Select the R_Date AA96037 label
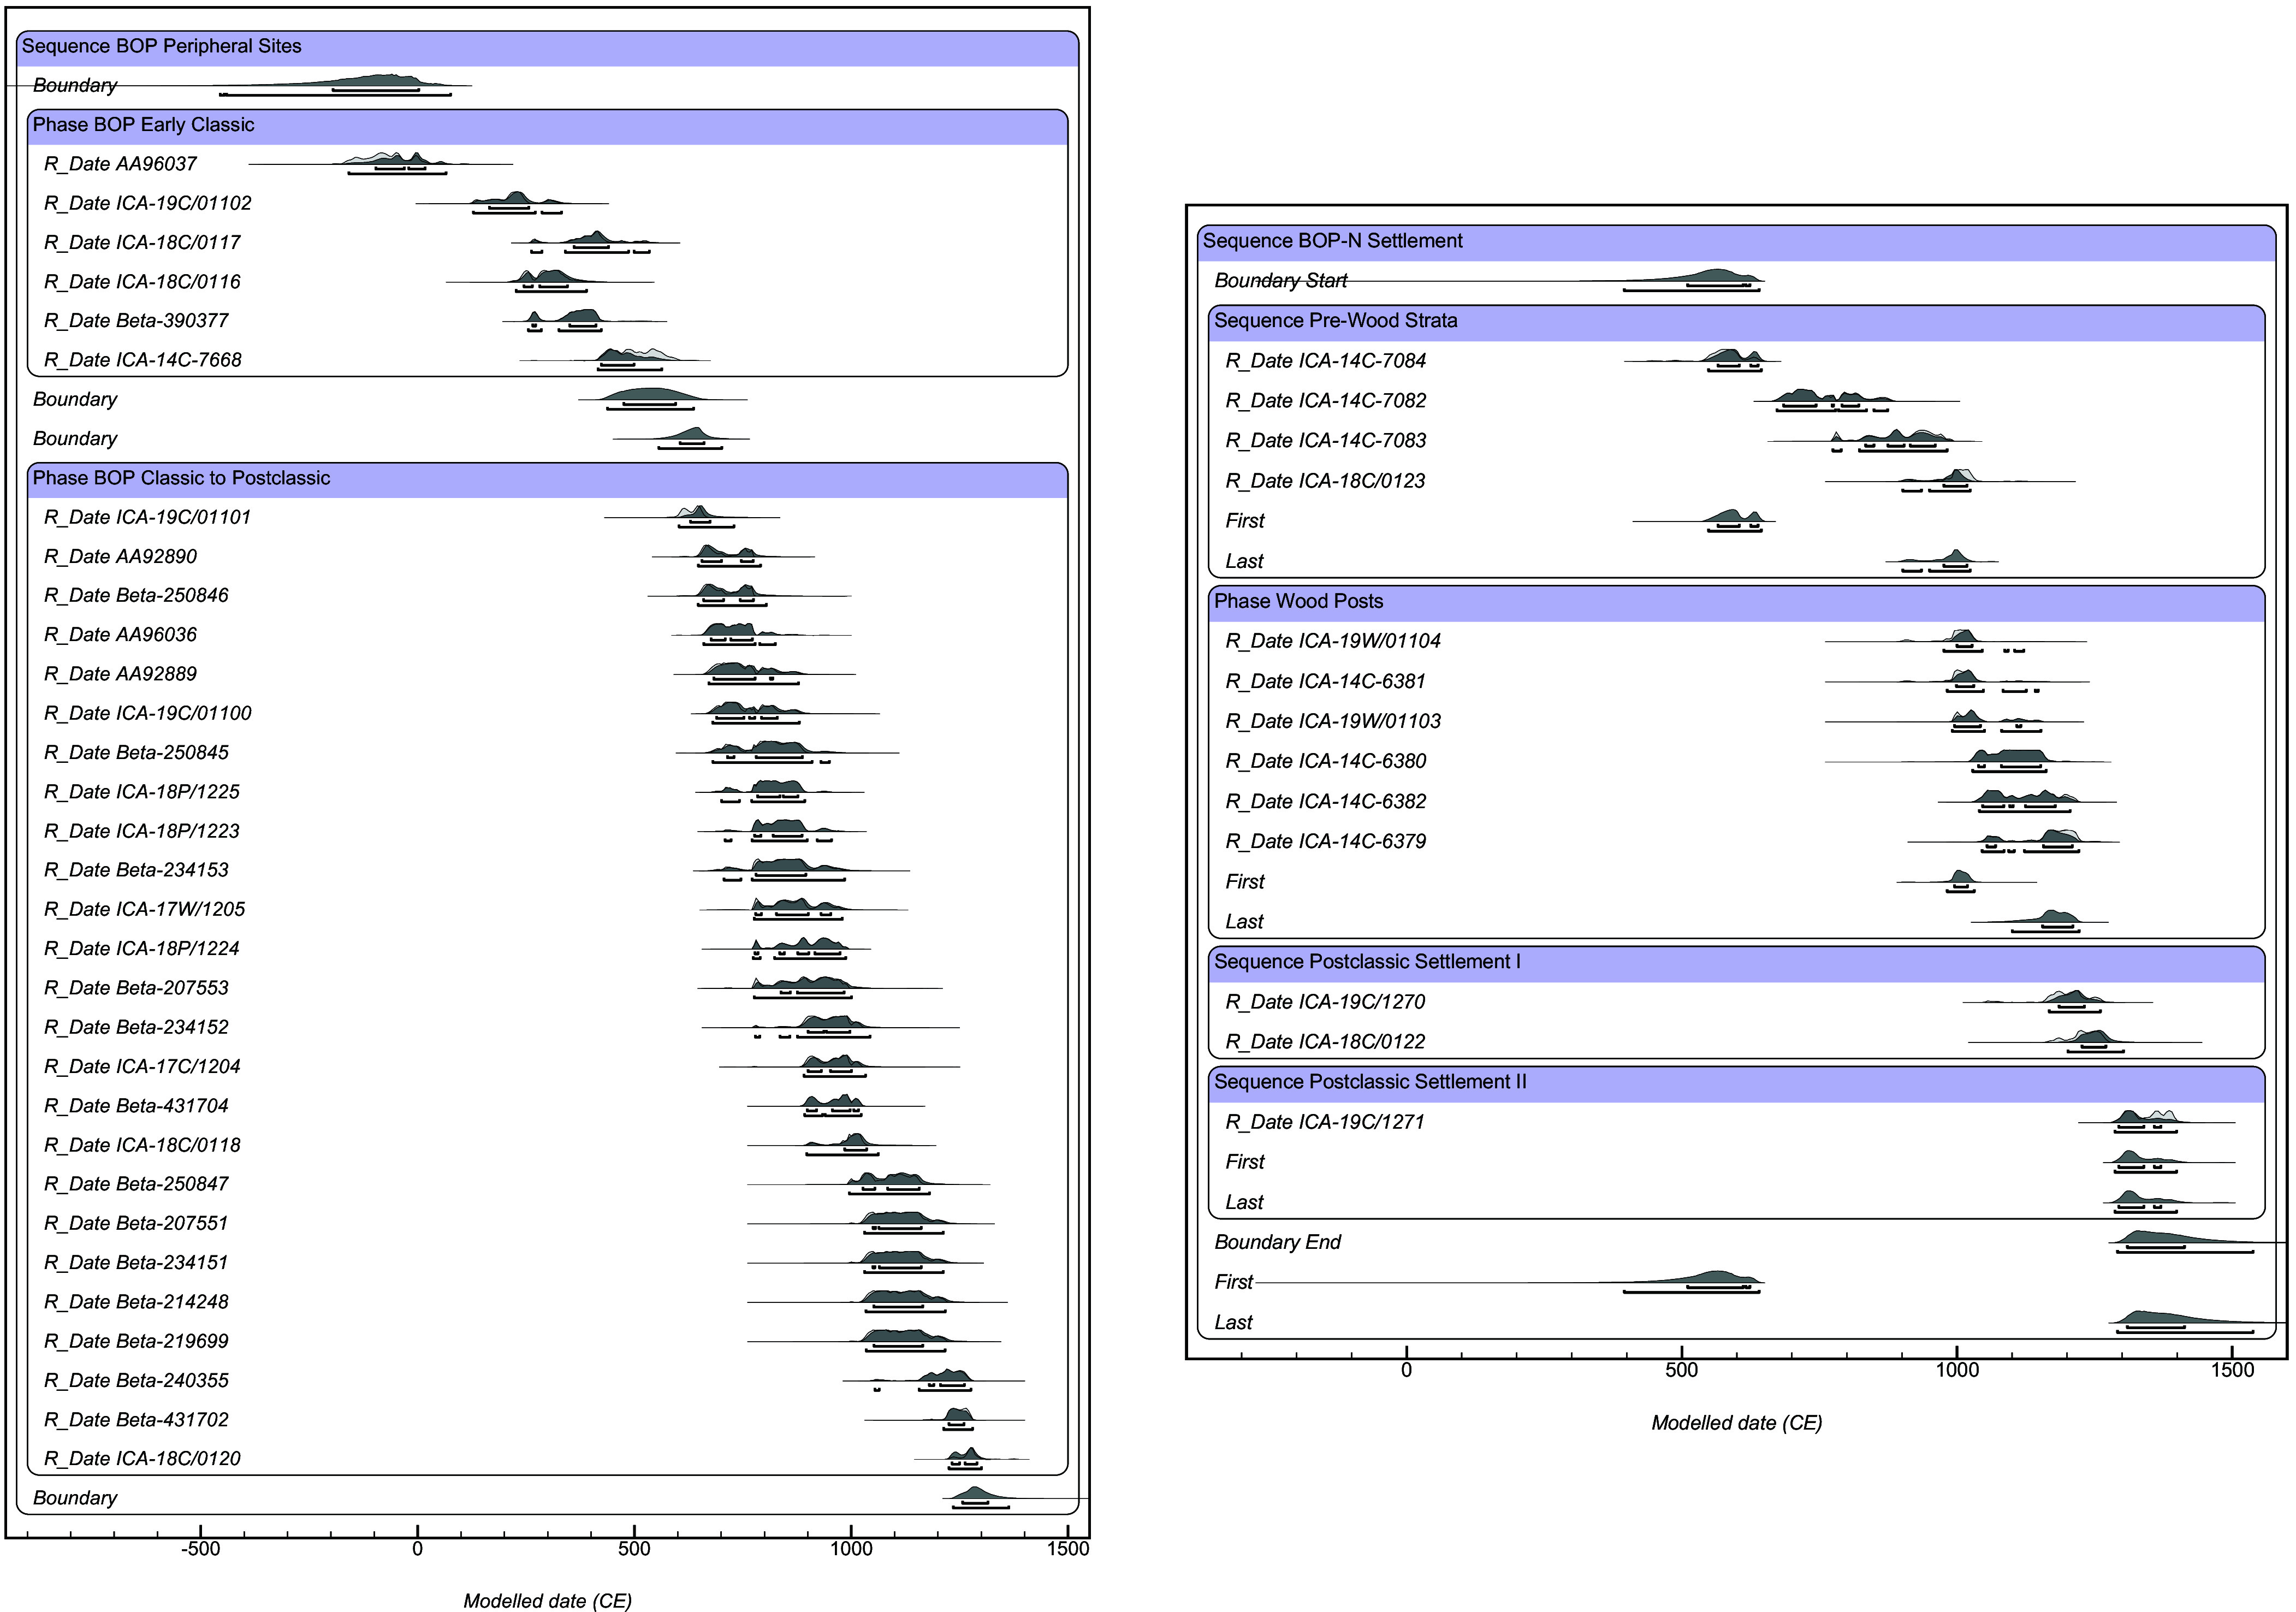Screen dimensions: 2296x1612 pyautogui.click(x=120, y=164)
